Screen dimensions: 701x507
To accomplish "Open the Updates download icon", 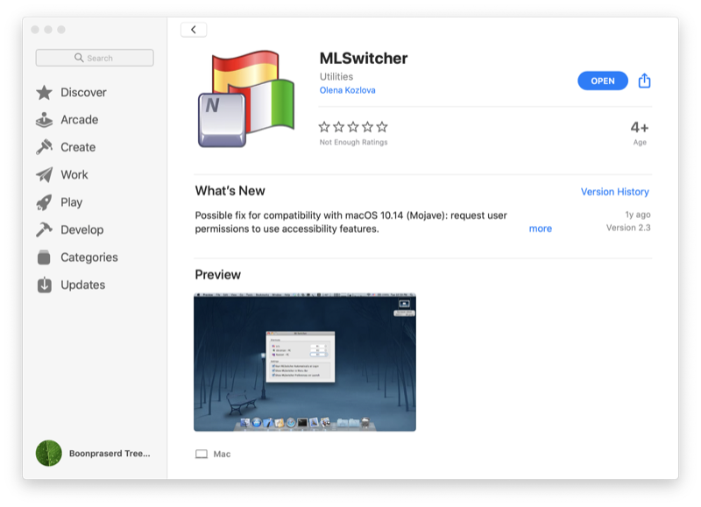I will click(x=45, y=285).
